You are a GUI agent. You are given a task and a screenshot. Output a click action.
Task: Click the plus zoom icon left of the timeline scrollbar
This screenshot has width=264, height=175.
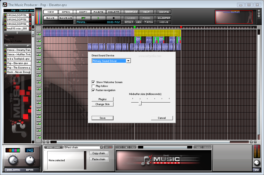point(44,142)
